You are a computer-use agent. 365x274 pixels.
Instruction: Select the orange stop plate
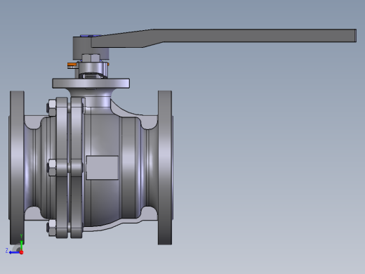[72, 65]
